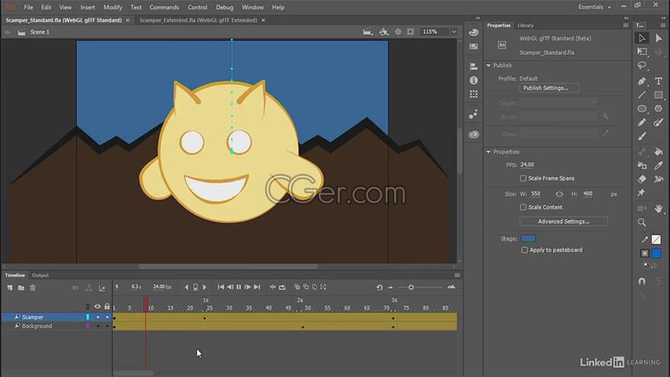Enable Scale Content checkbox
670x377 pixels.
[523, 207]
